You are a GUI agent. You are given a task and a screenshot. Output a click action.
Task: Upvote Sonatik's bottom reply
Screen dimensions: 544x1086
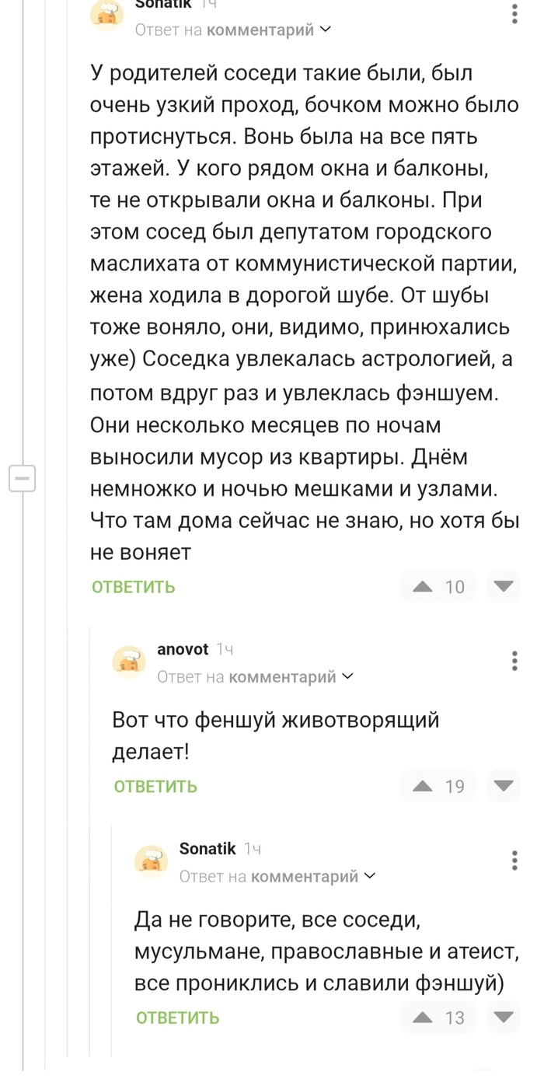tap(424, 1017)
